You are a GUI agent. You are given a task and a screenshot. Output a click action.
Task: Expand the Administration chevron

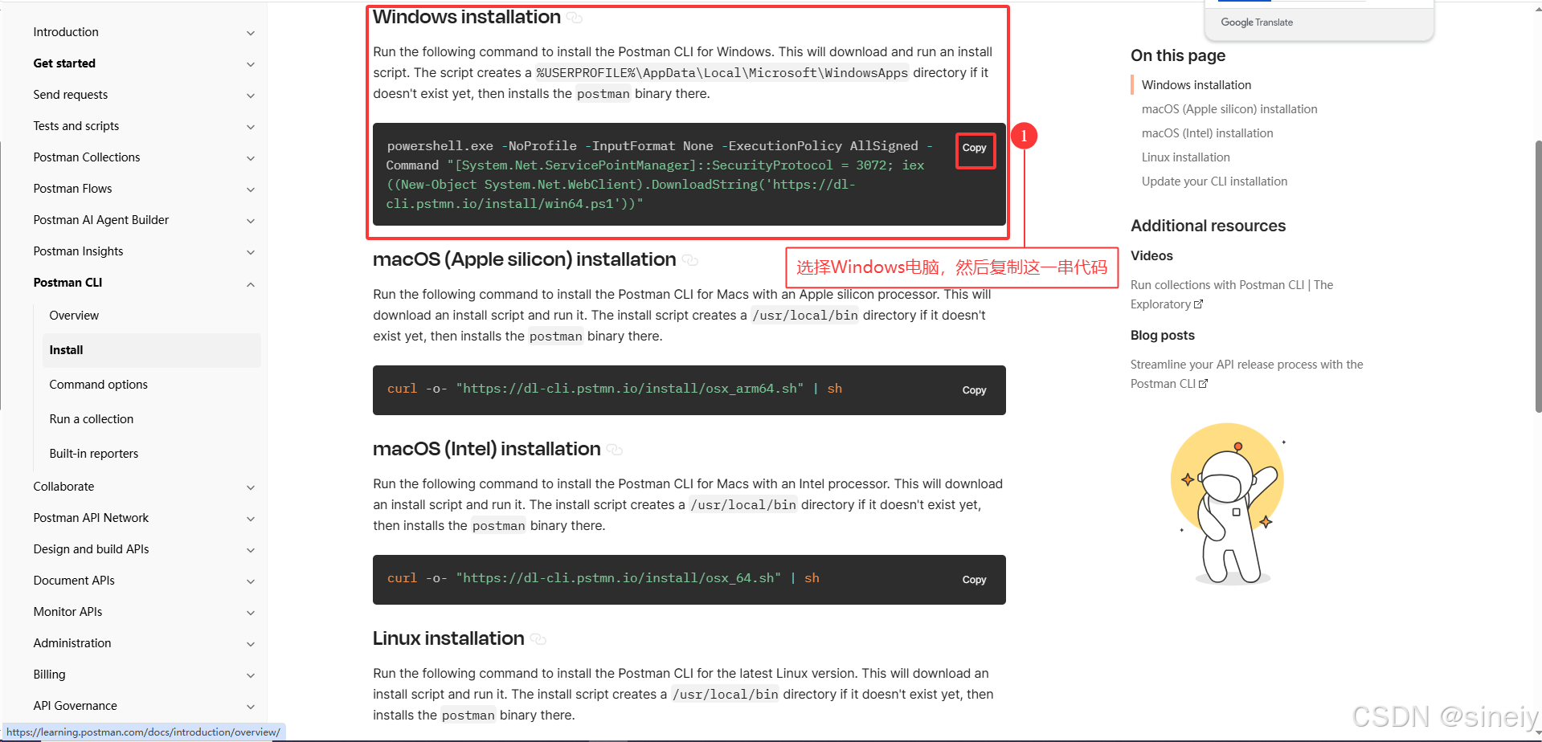(251, 644)
